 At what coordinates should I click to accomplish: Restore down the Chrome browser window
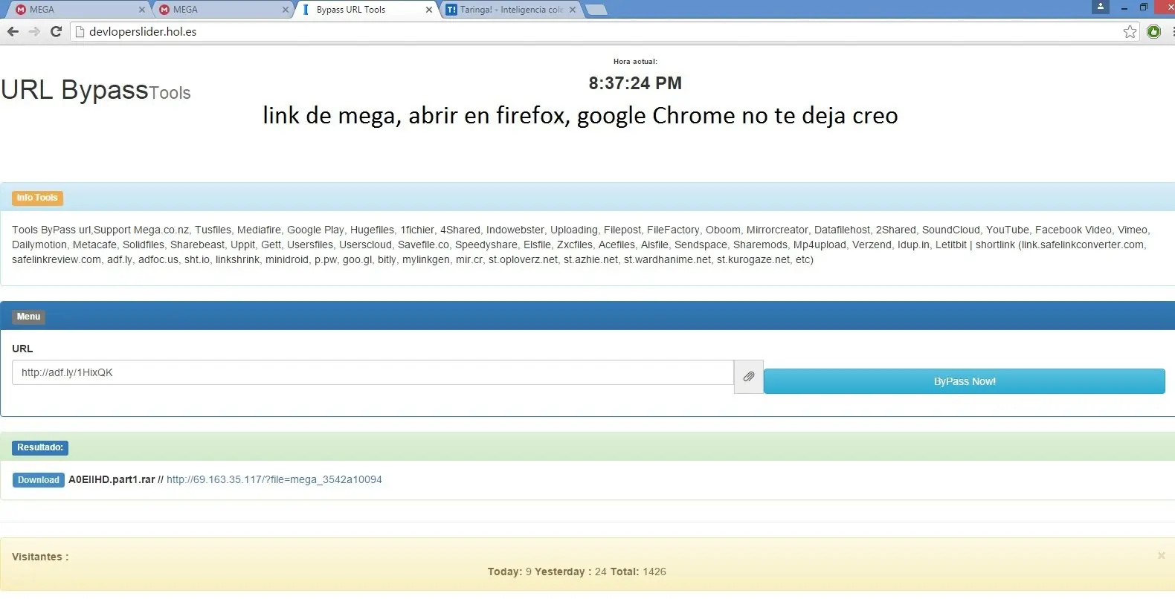click(1144, 7)
